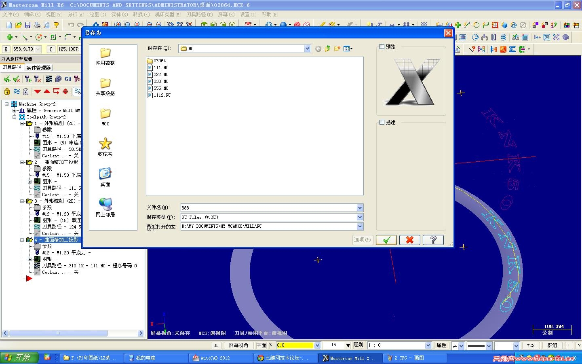Cancel the save dialog with red X button

410,240
